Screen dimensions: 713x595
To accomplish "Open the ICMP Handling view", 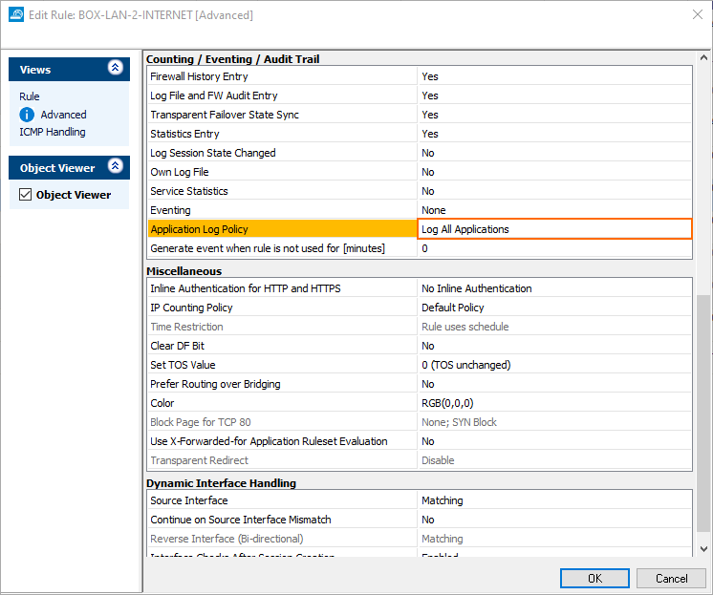I will pyautogui.click(x=53, y=132).
